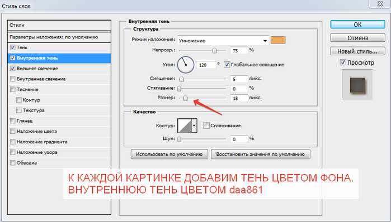The width and height of the screenshot is (391, 222).
Task: Click the Смещение slider handle
Action: point(182,79)
